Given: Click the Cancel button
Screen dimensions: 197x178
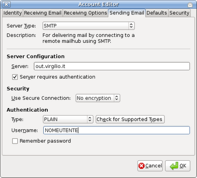Looking at the screenshot, I should [150, 166].
